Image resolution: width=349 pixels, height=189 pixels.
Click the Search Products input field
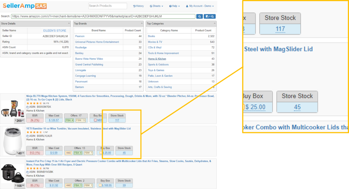click(107, 6)
